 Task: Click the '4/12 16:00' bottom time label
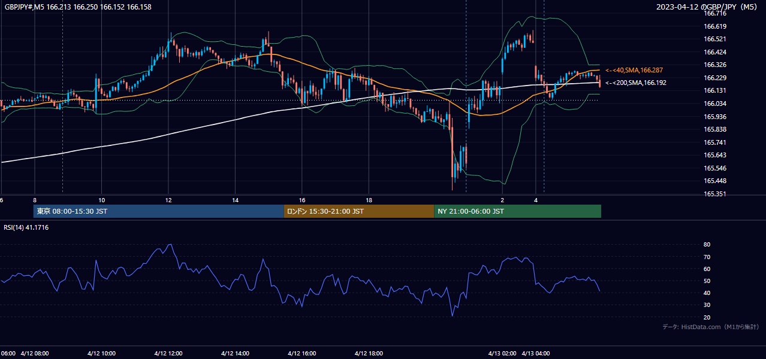[x=302, y=353]
